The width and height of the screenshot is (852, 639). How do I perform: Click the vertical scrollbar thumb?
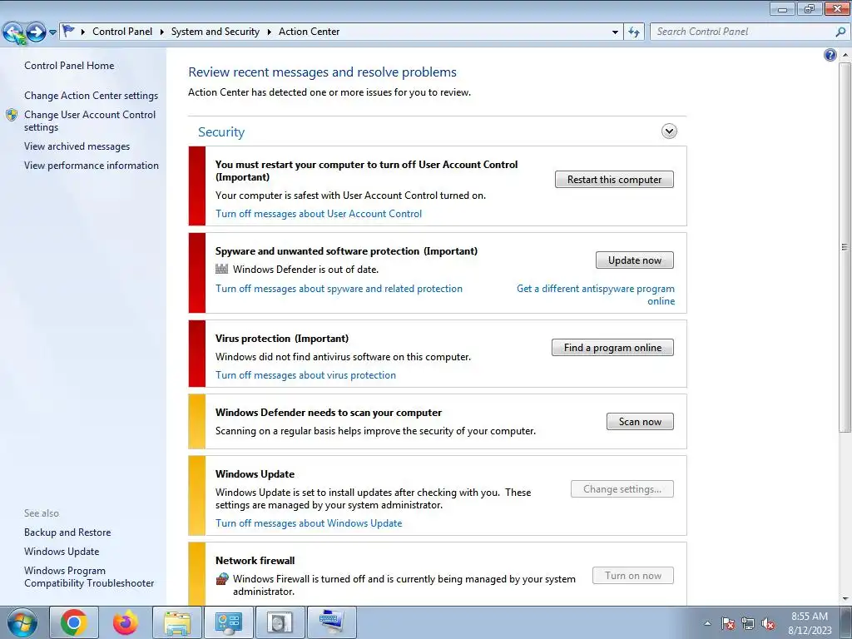pyautogui.click(x=845, y=247)
